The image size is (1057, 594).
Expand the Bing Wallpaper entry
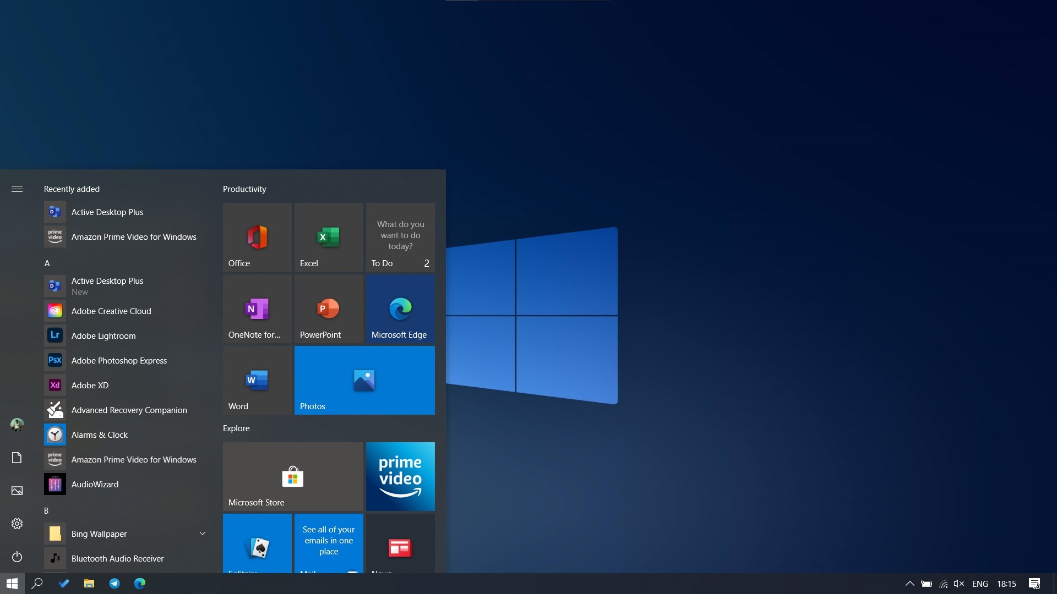[202, 533]
